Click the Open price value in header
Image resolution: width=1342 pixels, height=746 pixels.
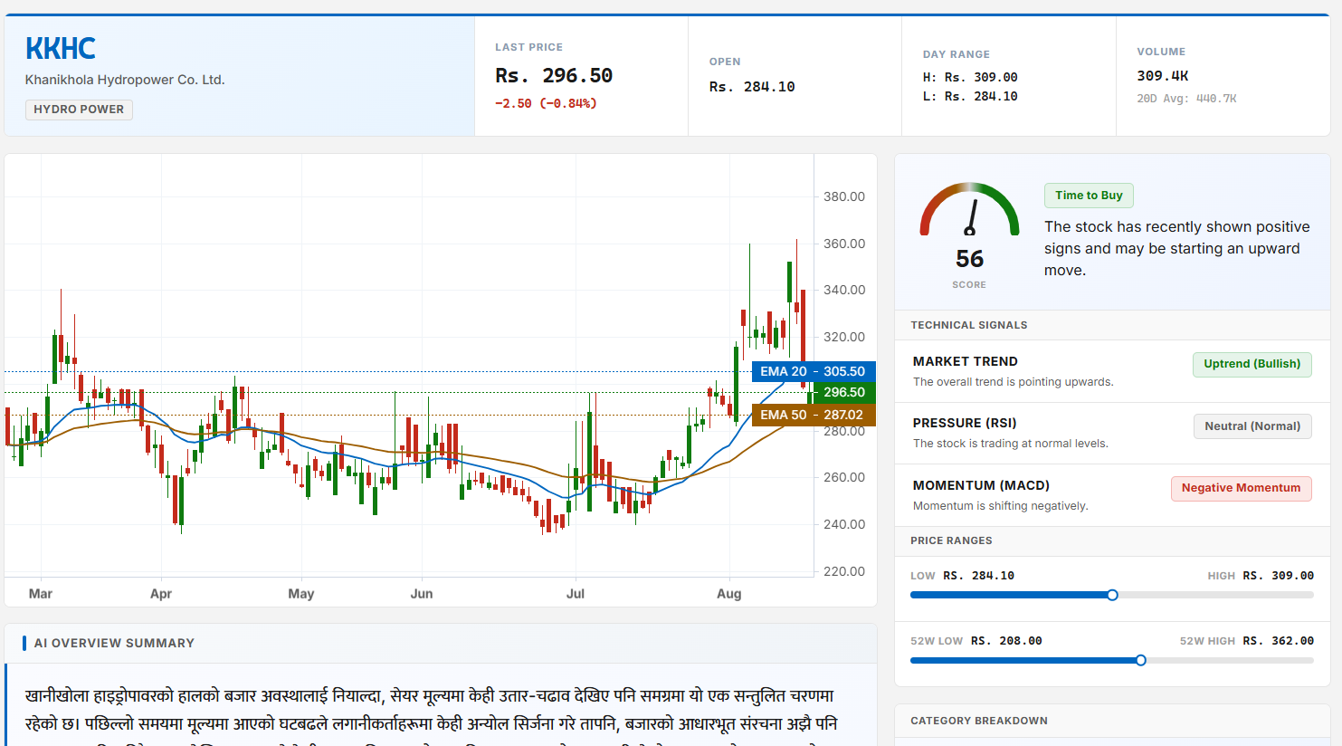click(x=752, y=87)
